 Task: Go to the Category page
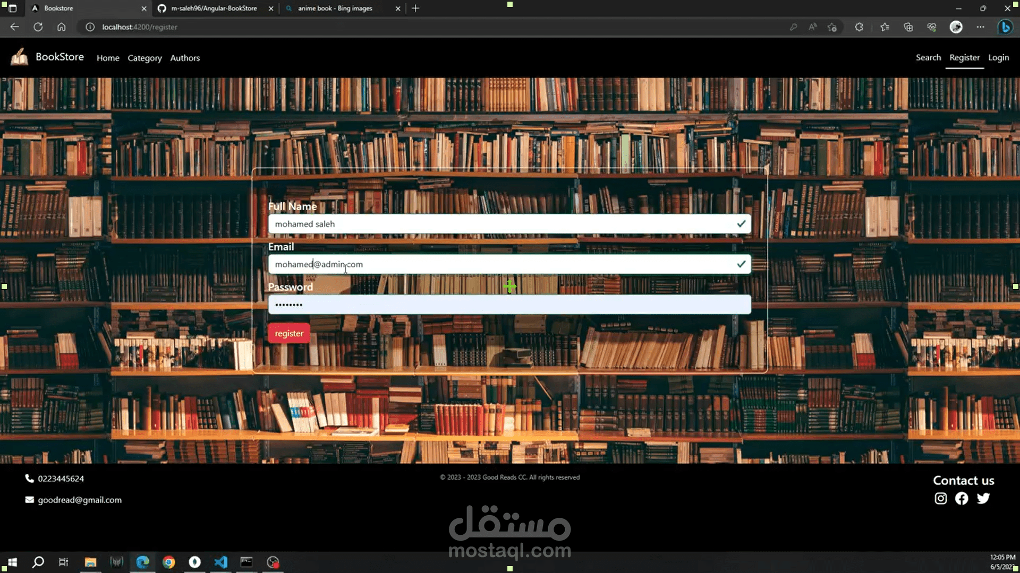pyautogui.click(x=144, y=58)
